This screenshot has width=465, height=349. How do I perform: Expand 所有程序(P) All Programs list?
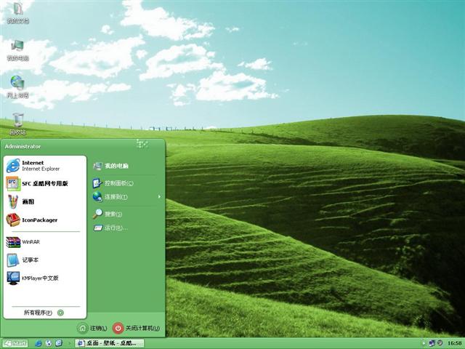[x=44, y=313]
